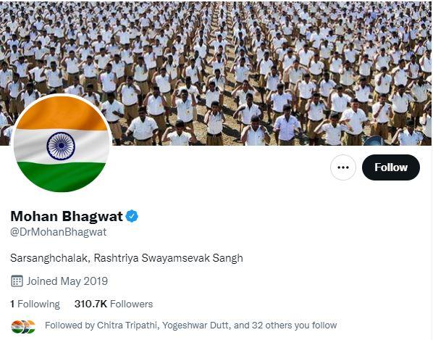The height and width of the screenshot is (340, 433).
Task: Click the middle small follower avatar
Action: pos(24,327)
